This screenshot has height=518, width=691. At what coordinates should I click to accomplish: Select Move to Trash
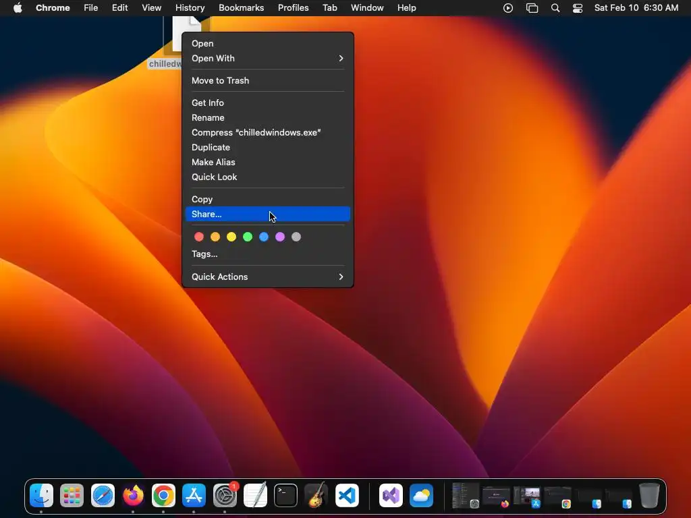coord(268,81)
